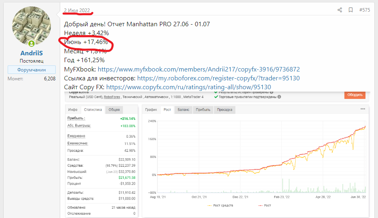The width and height of the screenshot is (378, 218).
Task: Click the Просадка 42.98% value
Action: coord(130,151)
